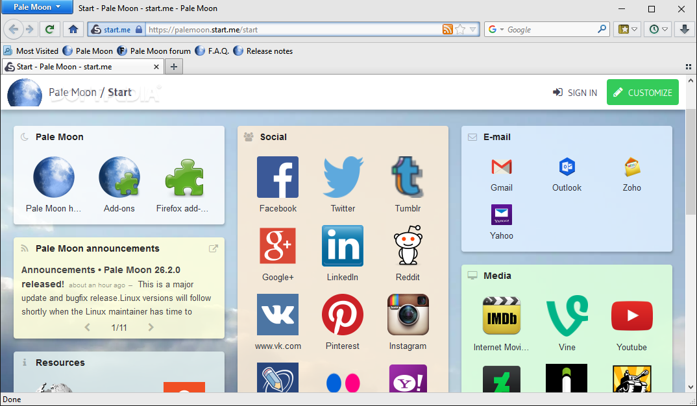Open the Twitter bird icon
Image resolution: width=697 pixels, height=406 pixels.
pos(343,177)
